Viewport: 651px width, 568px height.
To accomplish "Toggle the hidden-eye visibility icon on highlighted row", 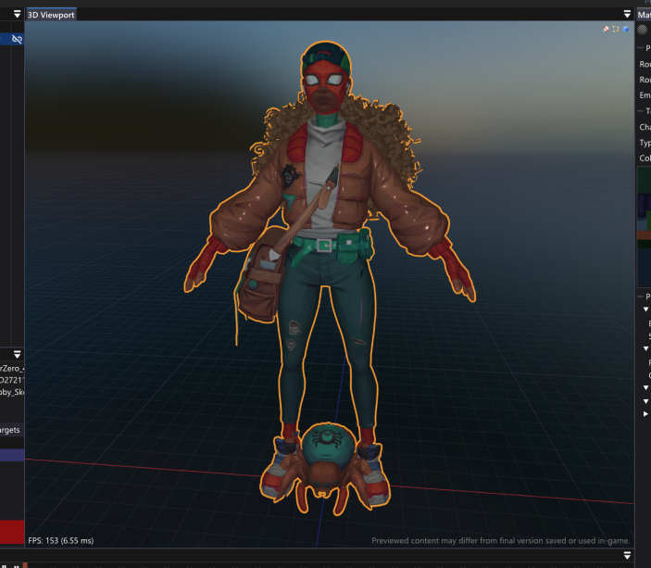I will click(17, 40).
